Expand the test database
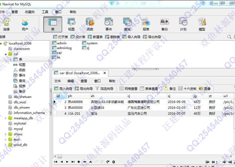 [6, 140]
